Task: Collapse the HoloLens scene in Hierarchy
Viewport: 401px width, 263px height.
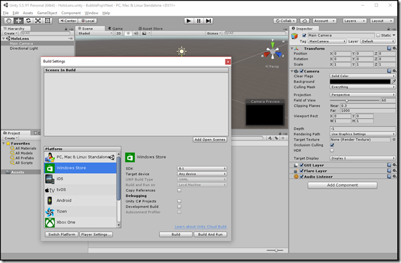Action: click(x=4, y=38)
